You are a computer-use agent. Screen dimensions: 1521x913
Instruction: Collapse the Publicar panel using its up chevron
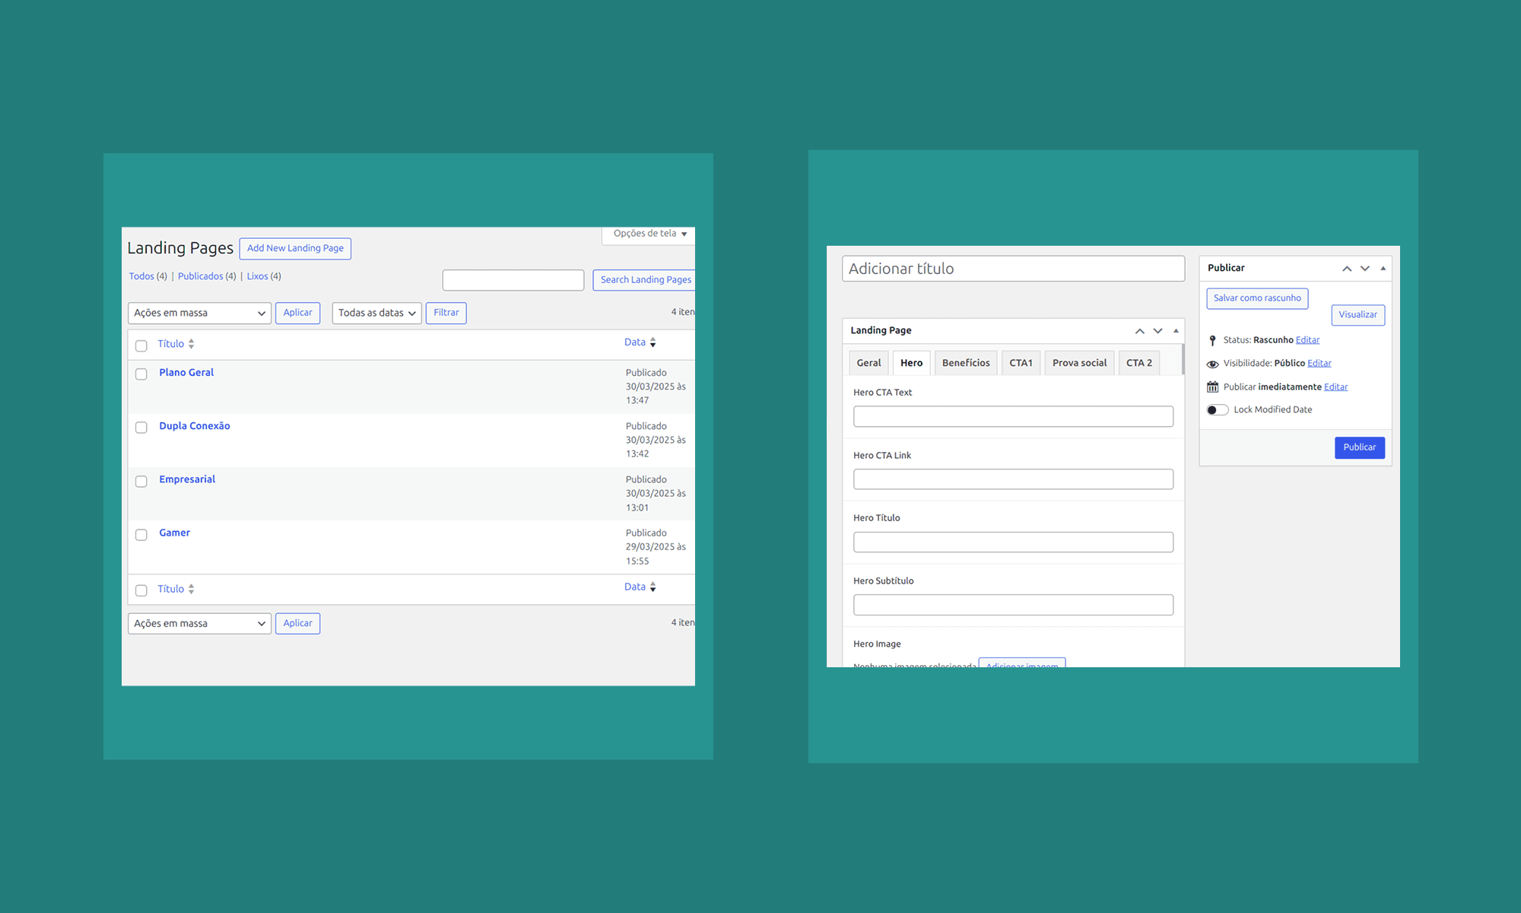pyautogui.click(x=1346, y=268)
